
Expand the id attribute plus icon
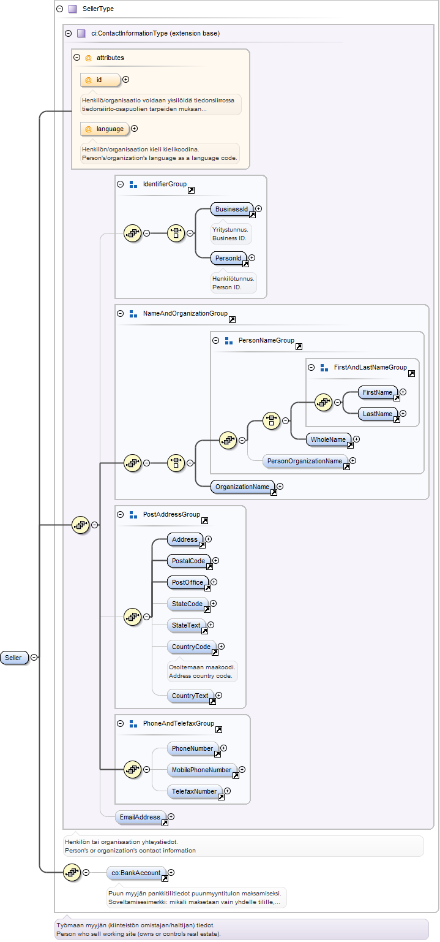point(126,79)
